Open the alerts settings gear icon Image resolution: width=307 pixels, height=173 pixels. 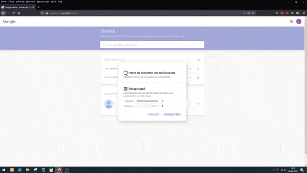pyautogui.click(x=198, y=60)
